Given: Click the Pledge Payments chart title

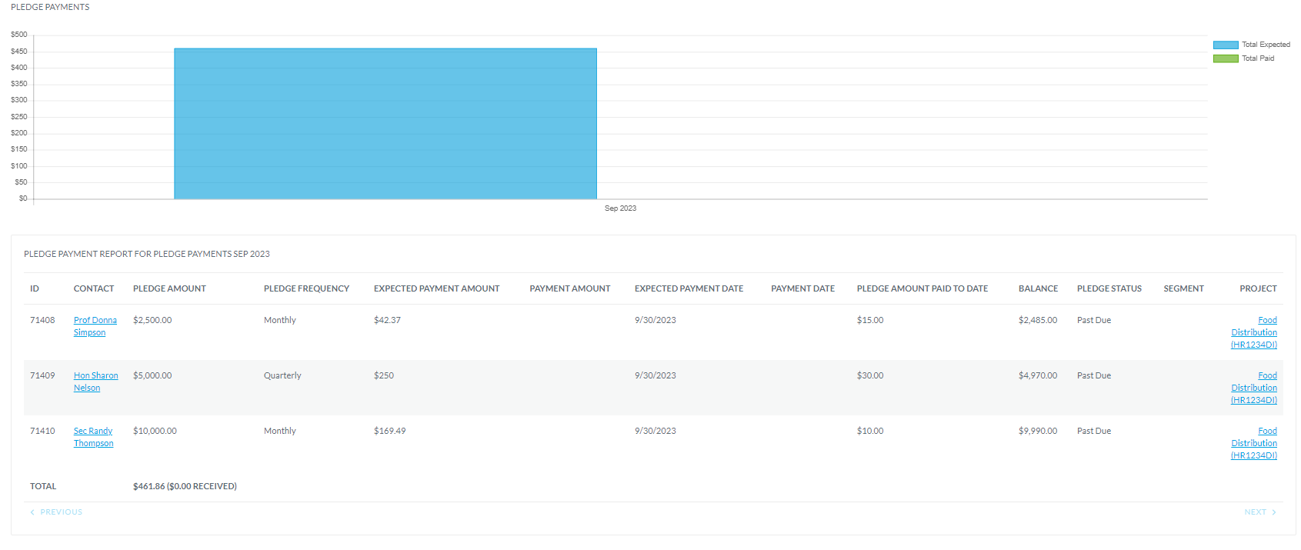Looking at the screenshot, I should [x=50, y=7].
